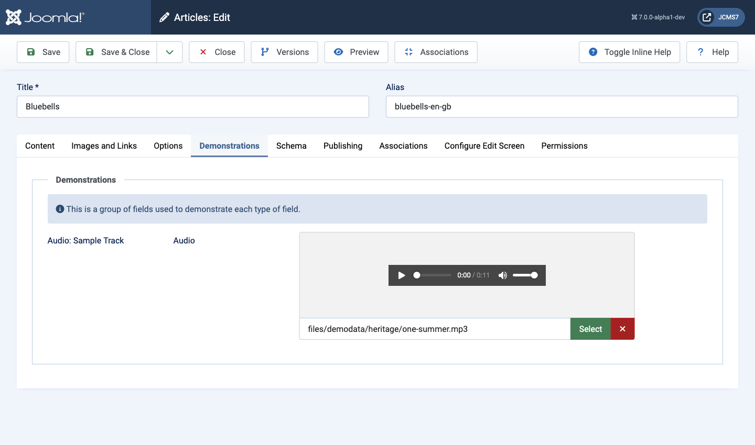
Task: Preview the article
Action: click(356, 52)
